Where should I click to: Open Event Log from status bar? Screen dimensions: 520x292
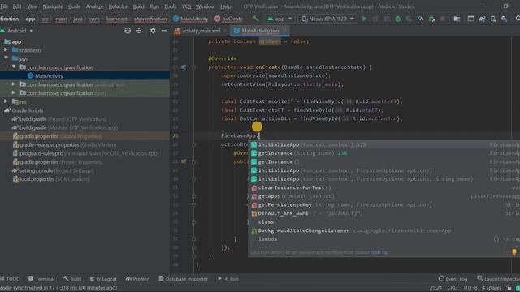point(453,279)
